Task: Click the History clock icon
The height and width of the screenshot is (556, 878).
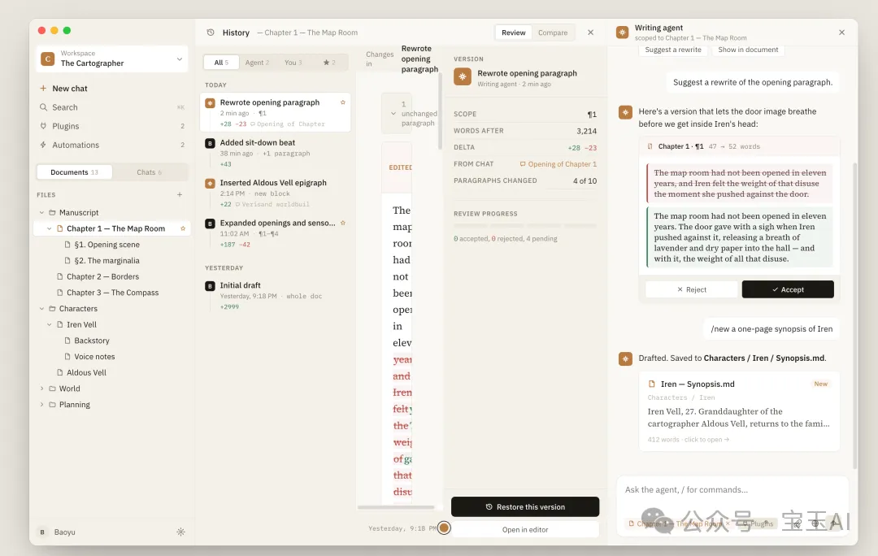Action: (x=211, y=33)
